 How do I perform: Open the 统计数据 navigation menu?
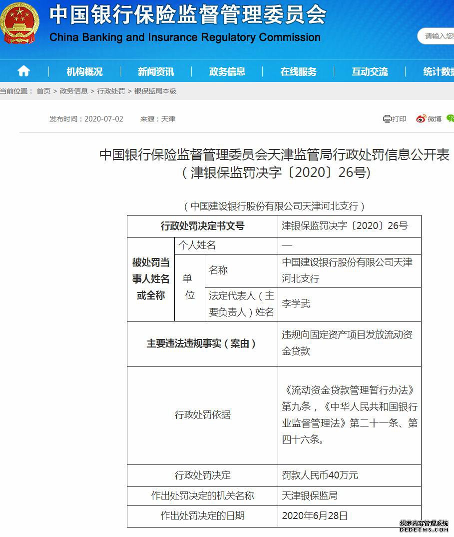439,71
